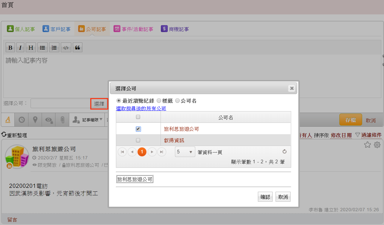The height and width of the screenshot is (225, 384).
Task: Confirm selection with 確認 button
Action: 265,197
